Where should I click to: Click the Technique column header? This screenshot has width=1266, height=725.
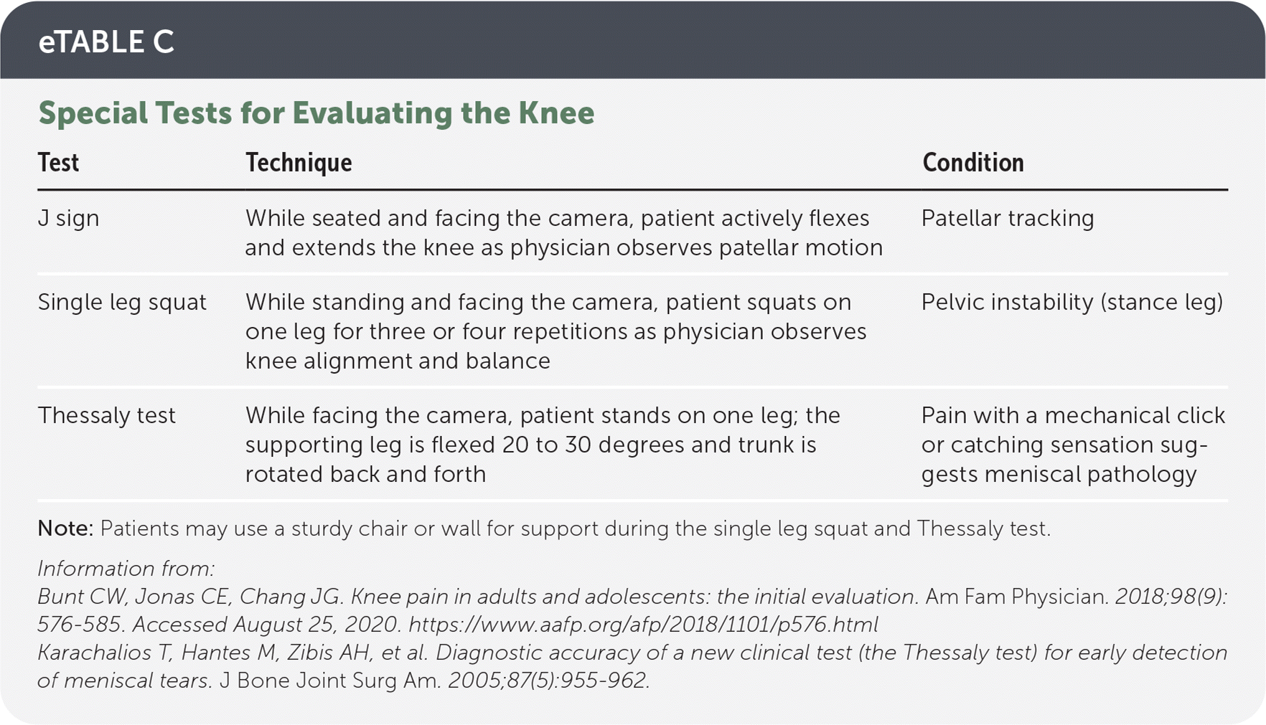tap(299, 163)
